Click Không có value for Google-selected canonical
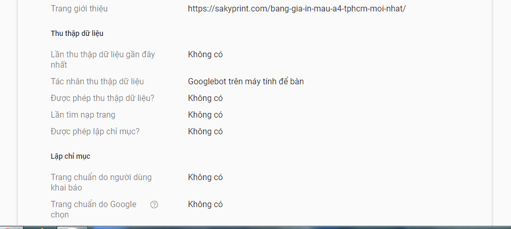 (x=205, y=204)
